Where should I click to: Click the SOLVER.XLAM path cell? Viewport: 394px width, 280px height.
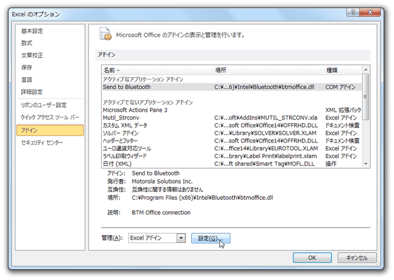(265, 133)
